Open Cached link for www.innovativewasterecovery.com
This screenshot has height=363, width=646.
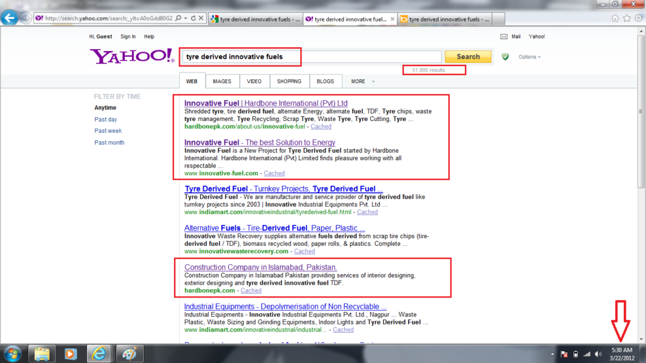305,251
